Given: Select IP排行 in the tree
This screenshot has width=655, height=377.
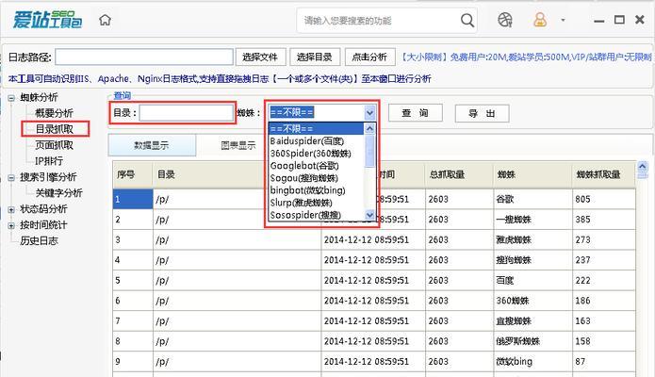Looking at the screenshot, I should coord(49,160).
